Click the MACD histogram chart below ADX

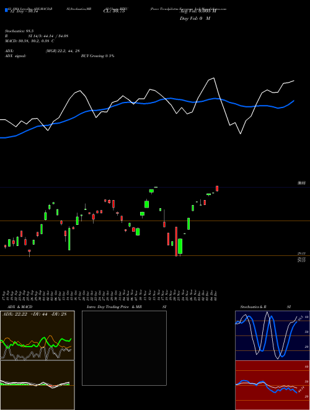(x=37, y=385)
